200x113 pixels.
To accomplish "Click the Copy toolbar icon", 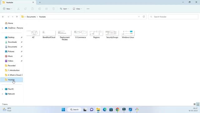I will tap(25, 9).
